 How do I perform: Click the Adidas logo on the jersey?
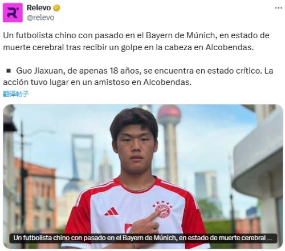point(111,212)
